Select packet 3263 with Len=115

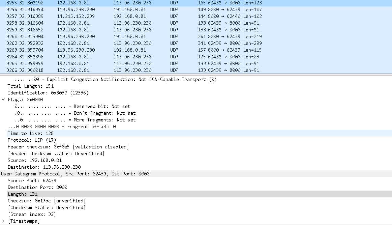tap(196, 50)
